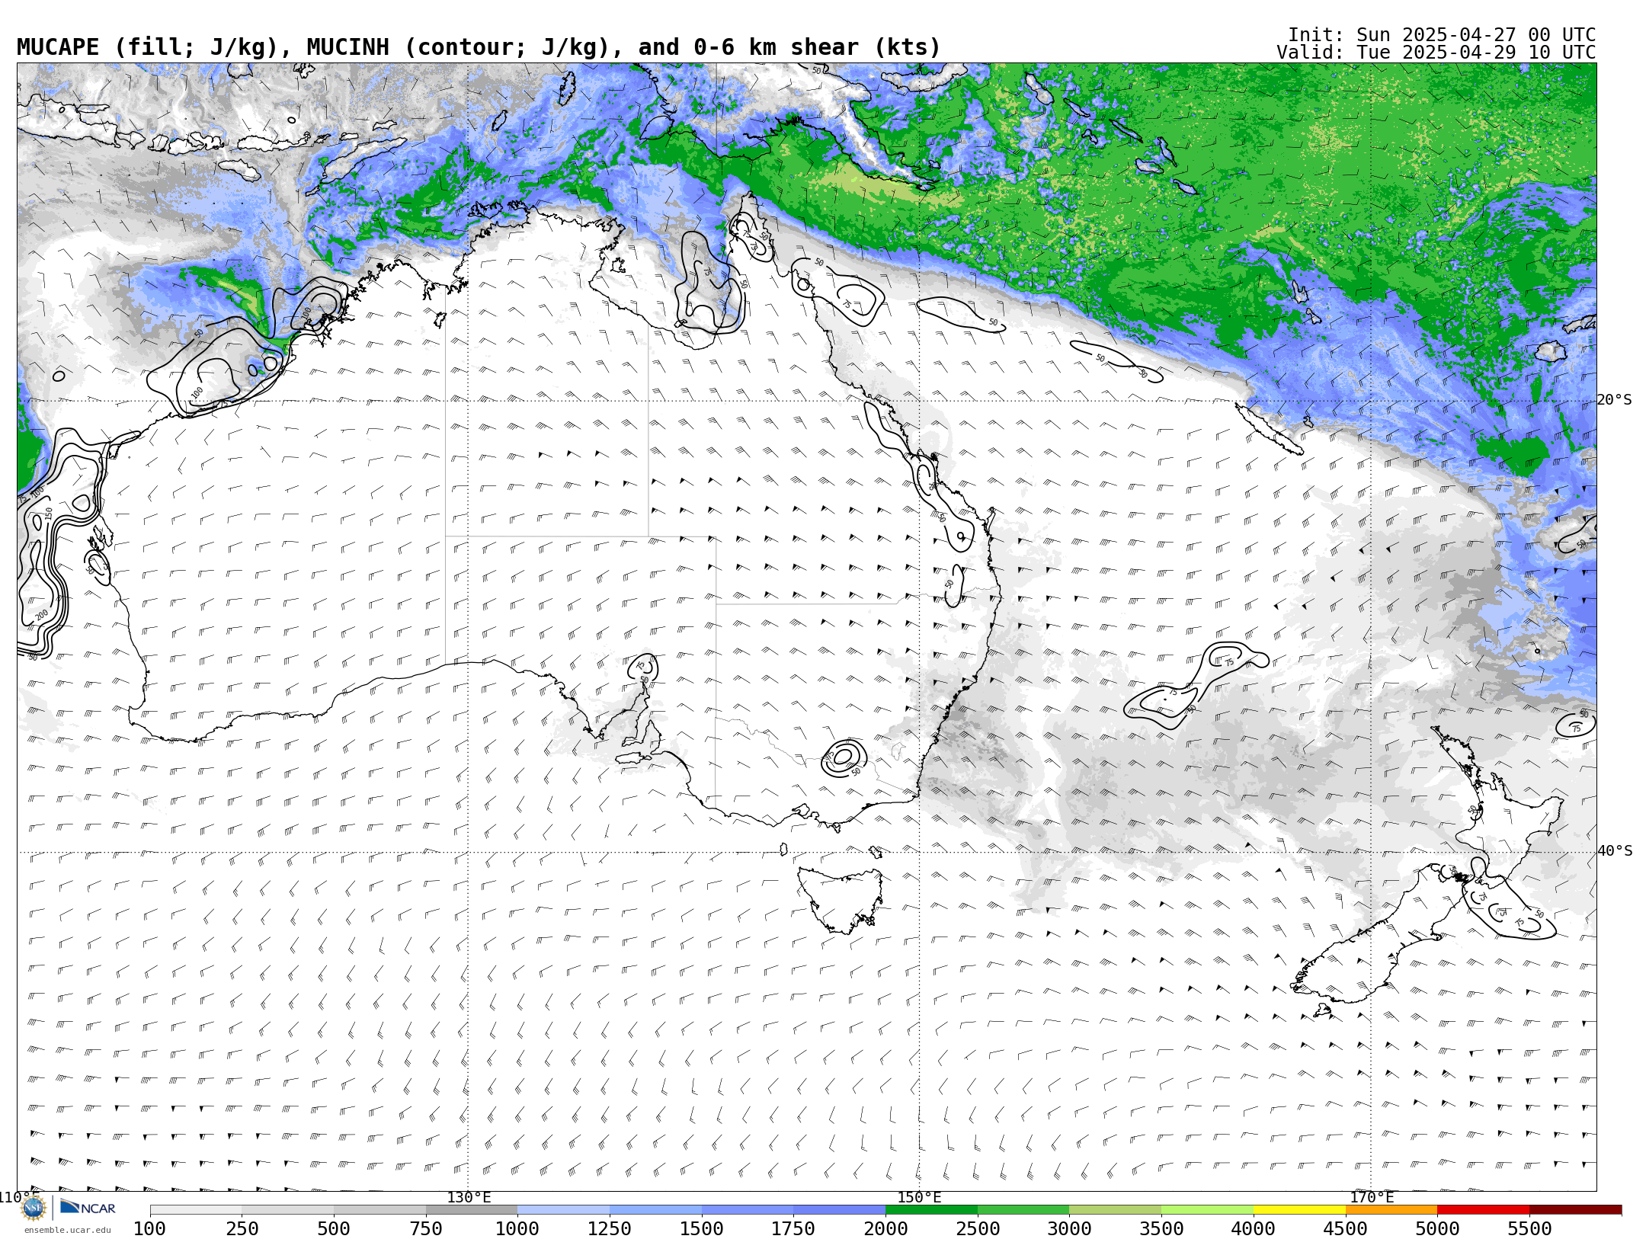
Task: Select the Valid: Tue 2025-04-29 10 UTC text
Action: (x=1436, y=53)
